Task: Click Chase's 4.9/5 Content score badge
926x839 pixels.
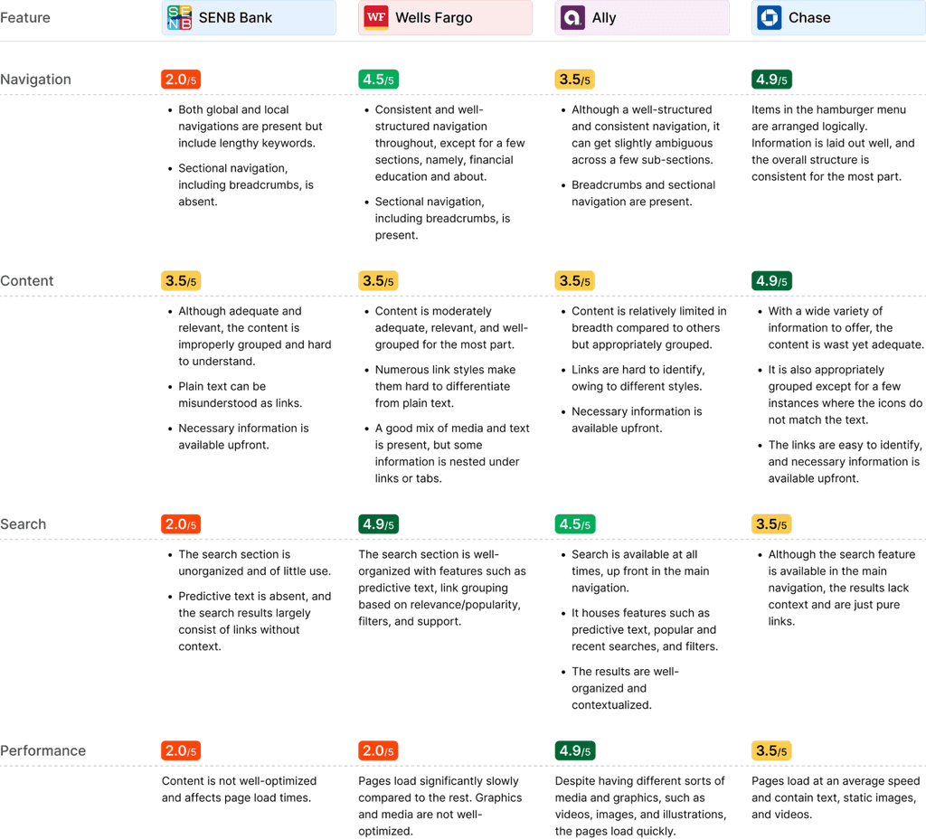Action: click(771, 280)
